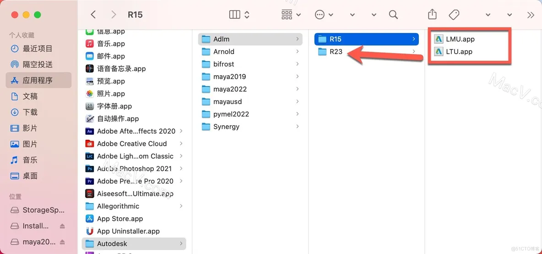This screenshot has height=254, width=542.
Task: Open 图片 in sidebar
Action: point(38,144)
